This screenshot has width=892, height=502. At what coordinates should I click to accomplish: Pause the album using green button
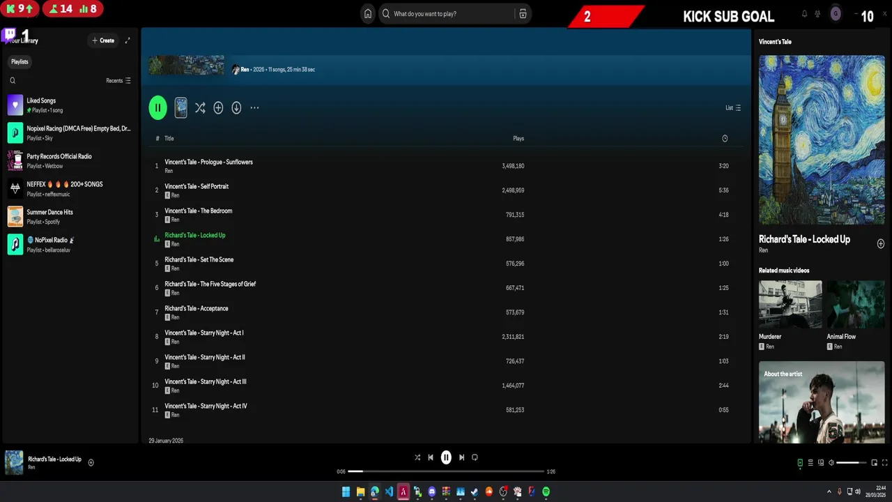[157, 107]
